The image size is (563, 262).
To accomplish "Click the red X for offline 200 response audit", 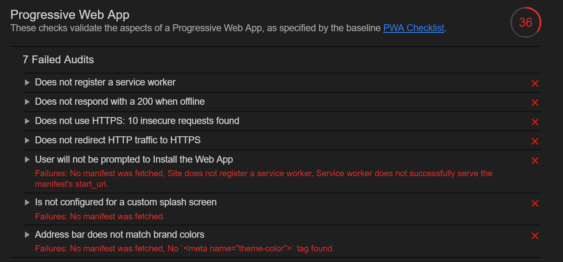I will (x=535, y=103).
